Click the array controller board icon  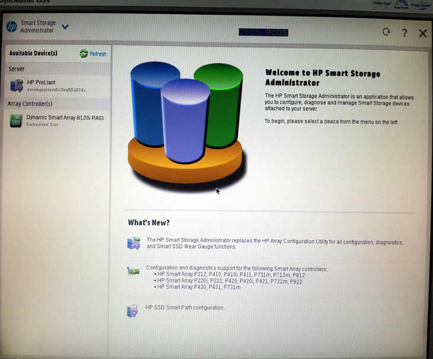pos(16,121)
